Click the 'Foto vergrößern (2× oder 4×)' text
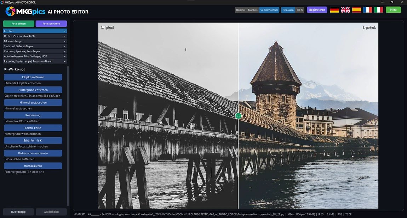The width and height of the screenshot is (407, 218). point(24,172)
